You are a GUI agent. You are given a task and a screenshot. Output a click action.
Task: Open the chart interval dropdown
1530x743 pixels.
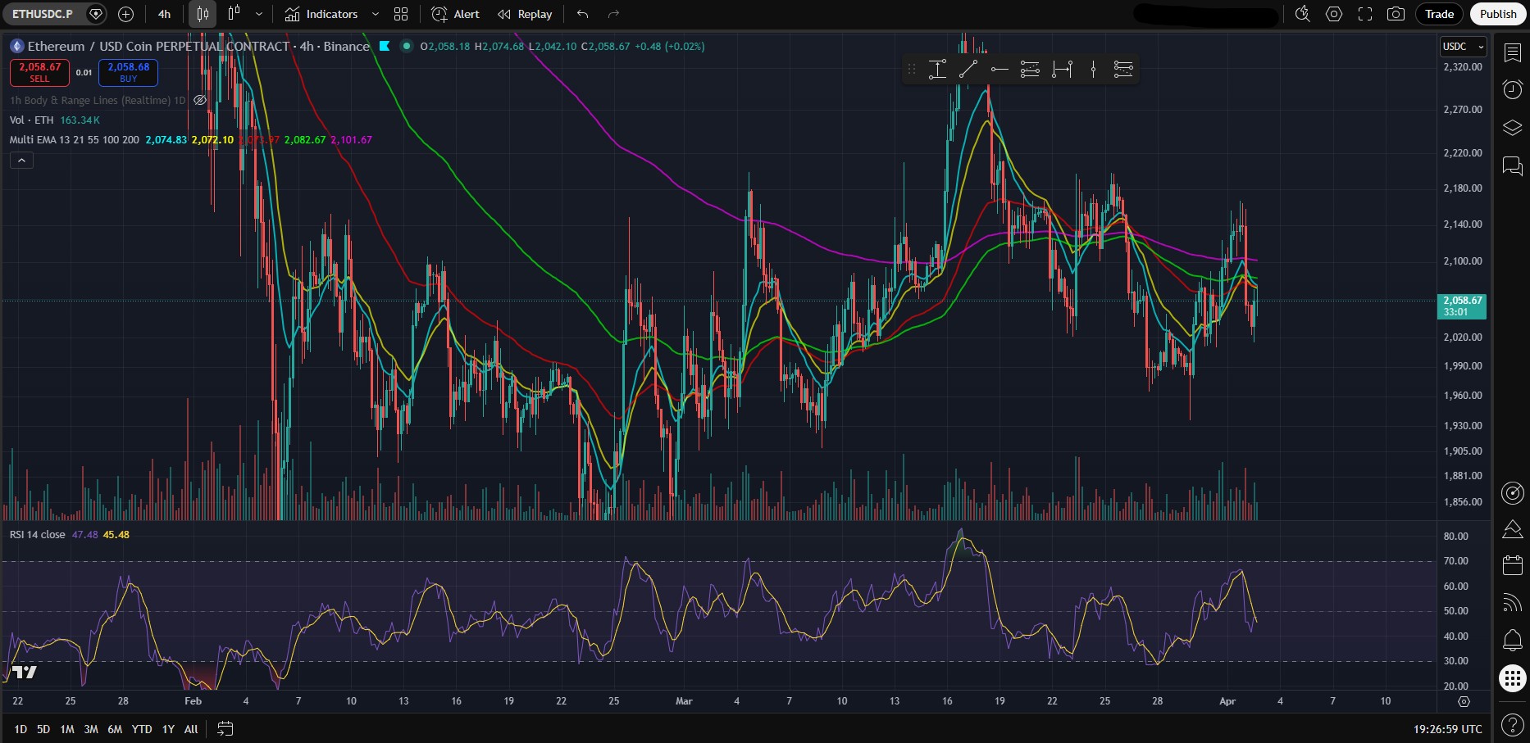coord(164,14)
